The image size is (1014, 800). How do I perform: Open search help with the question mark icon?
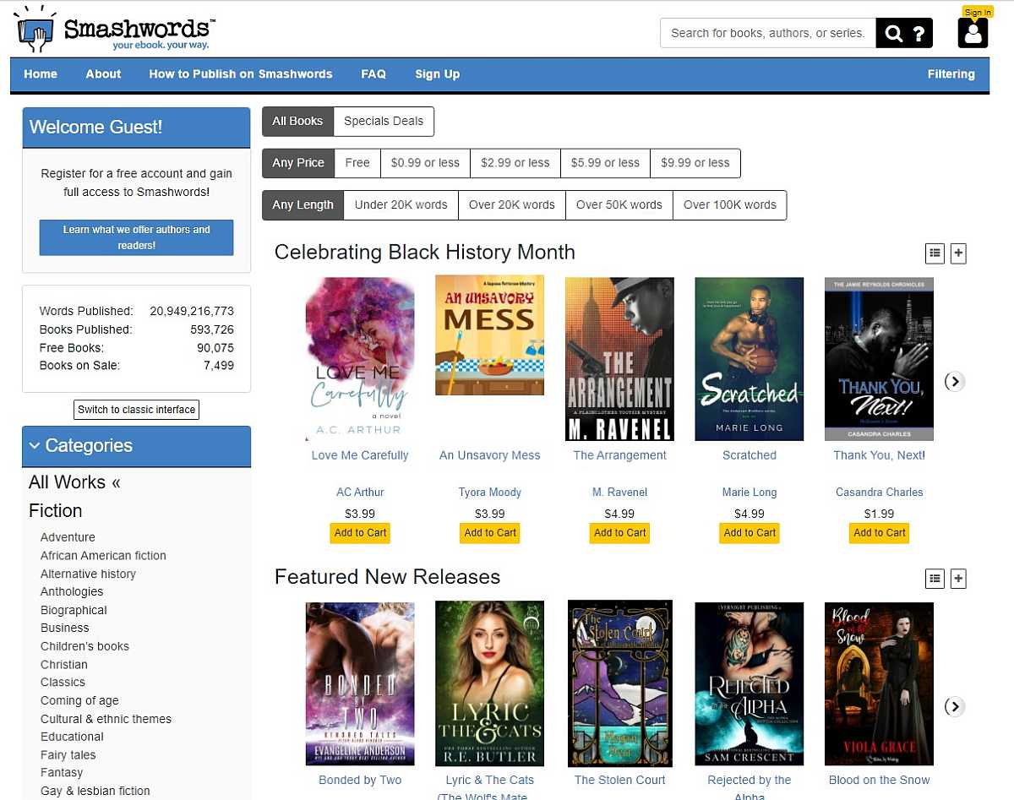pyautogui.click(x=919, y=32)
